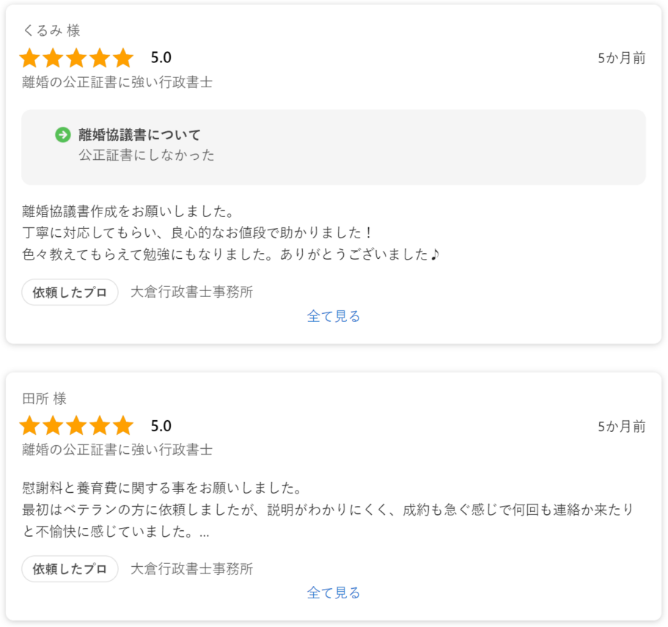Image resolution: width=668 pixels, height=627 pixels.
Task: Open 大倉行政書士事務所 in 田所様's review
Action: (x=191, y=568)
